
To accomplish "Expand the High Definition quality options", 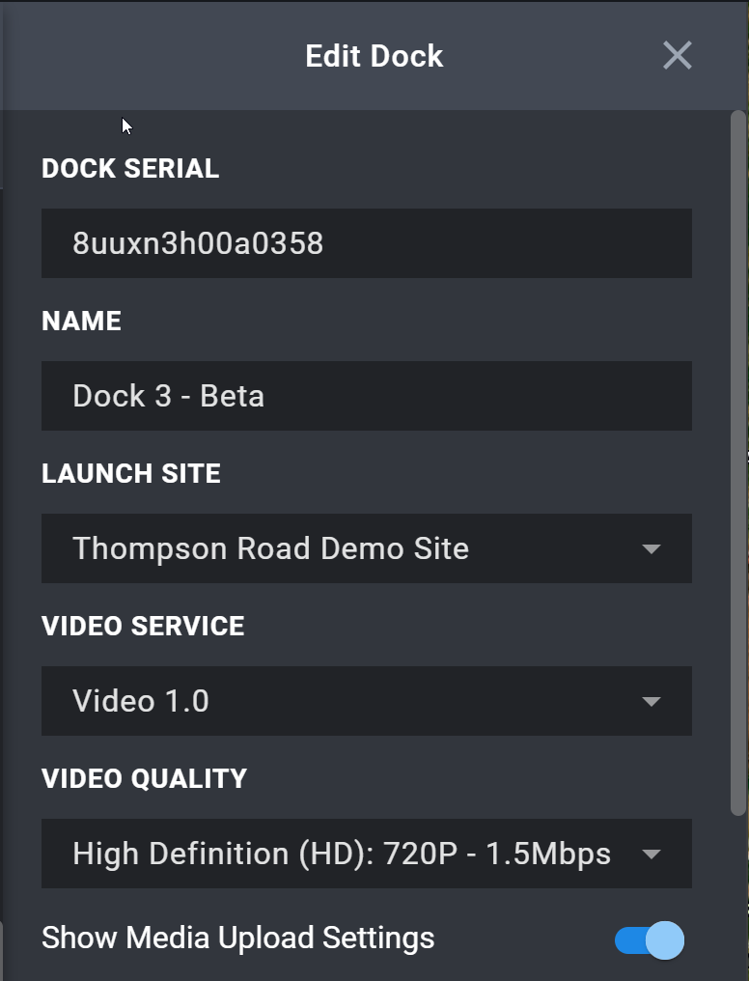I will pyautogui.click(x=367, y=854).
